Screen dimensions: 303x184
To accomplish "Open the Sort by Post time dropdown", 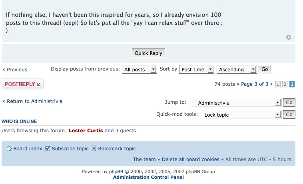I will click(x=197, y=69).
